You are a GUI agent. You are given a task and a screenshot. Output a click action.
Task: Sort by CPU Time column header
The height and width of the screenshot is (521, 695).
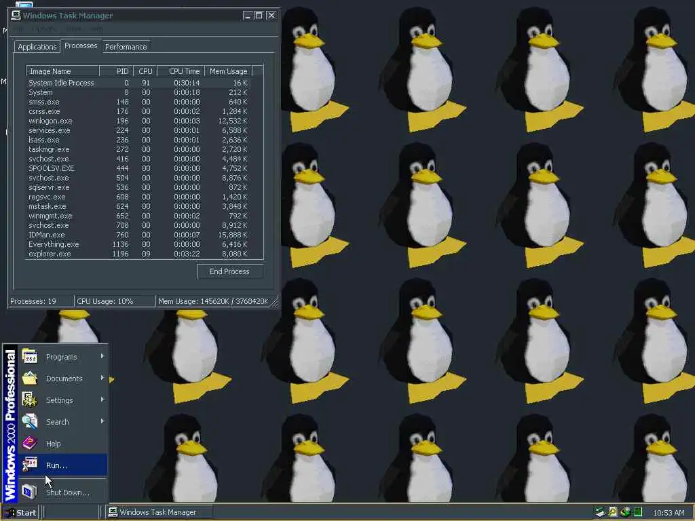point(181,71)
